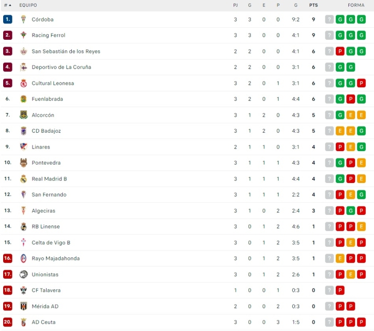Click the Rayo Majadahonda crest icon
Screen dimensions: 374x331
pos(24,258)
